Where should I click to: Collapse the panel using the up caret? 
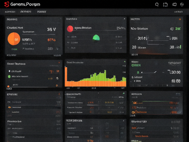point(124,19)
